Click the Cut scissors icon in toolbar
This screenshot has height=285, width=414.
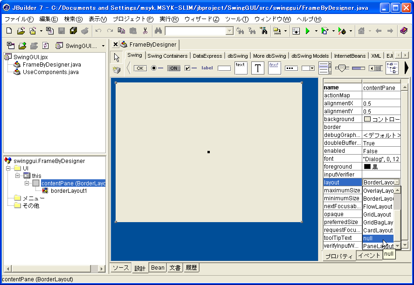pyautogui.click(x=145, y=31)
